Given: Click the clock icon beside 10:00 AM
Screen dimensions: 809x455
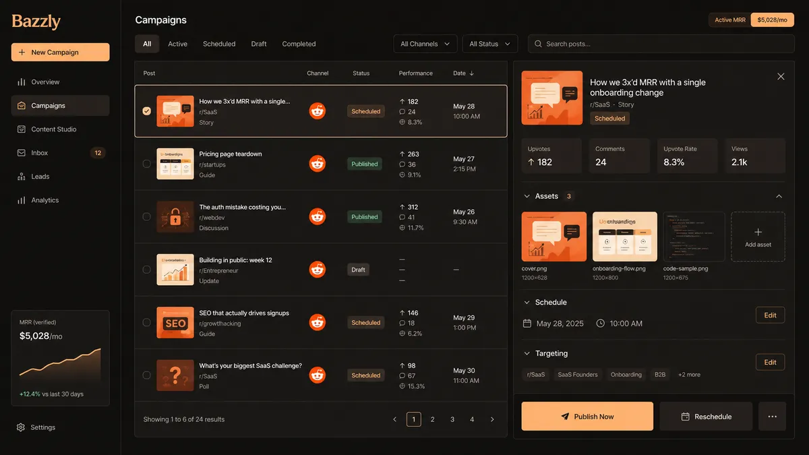Looking at the screenshot, I should [601, 324].
